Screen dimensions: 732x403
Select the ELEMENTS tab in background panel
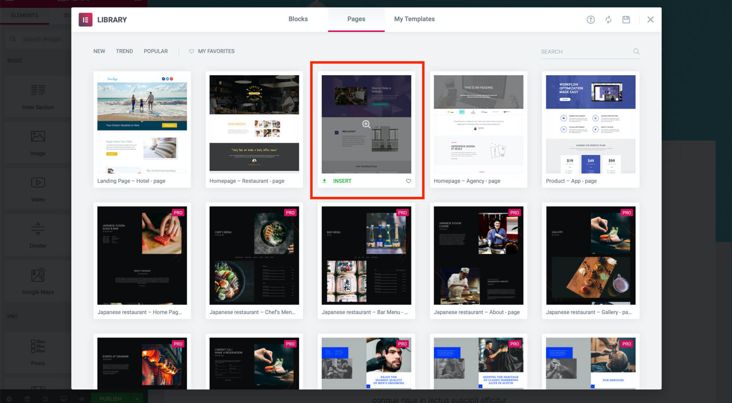[24, 15]
